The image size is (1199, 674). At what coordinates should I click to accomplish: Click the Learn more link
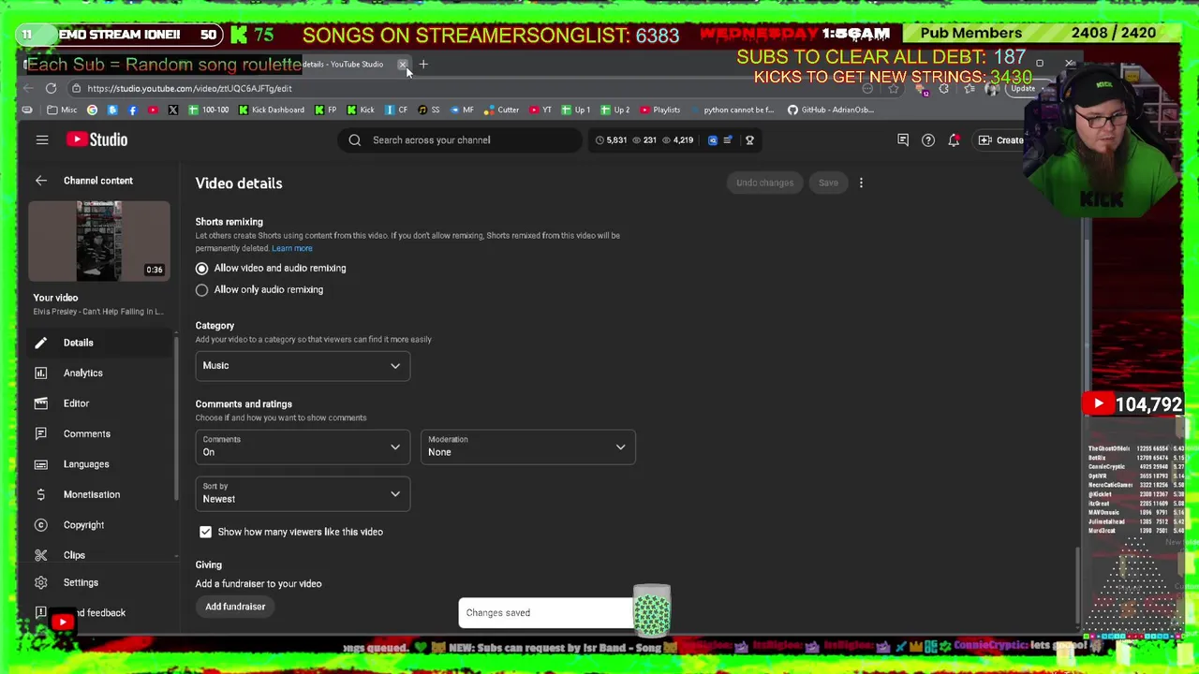[292, 248]
